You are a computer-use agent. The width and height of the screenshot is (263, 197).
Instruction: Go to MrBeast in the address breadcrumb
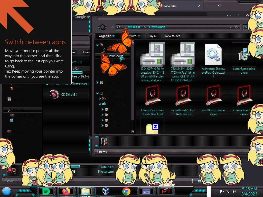click(x=134, y=27)
